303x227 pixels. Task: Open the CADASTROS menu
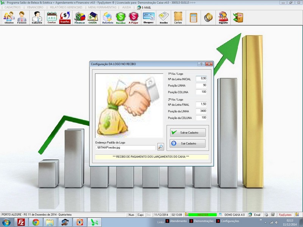12,7
